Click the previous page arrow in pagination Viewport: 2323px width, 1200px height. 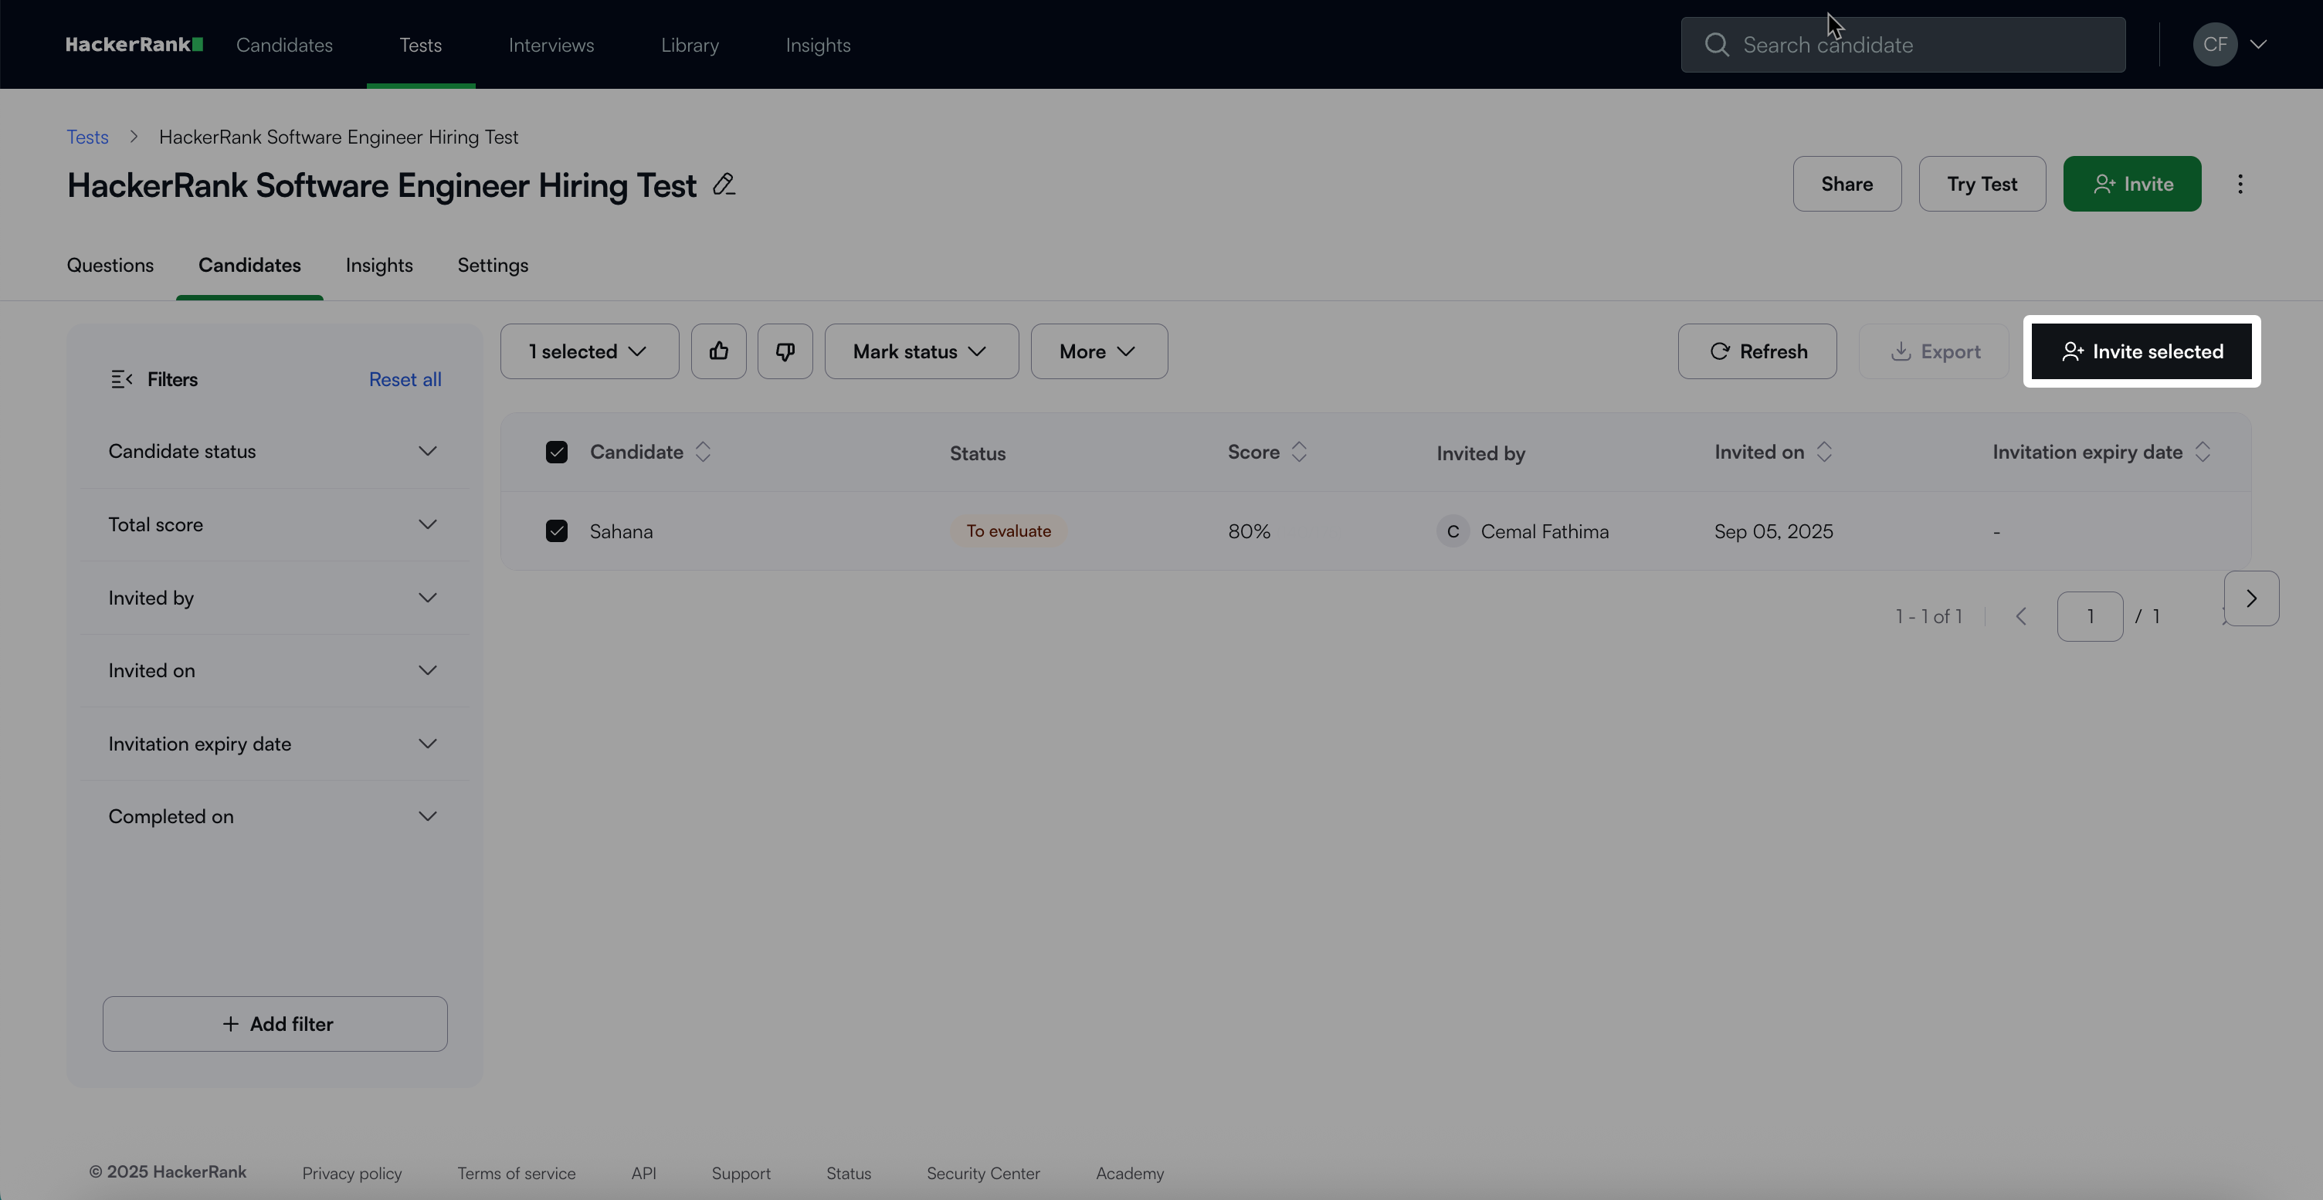click(2021, 617)
